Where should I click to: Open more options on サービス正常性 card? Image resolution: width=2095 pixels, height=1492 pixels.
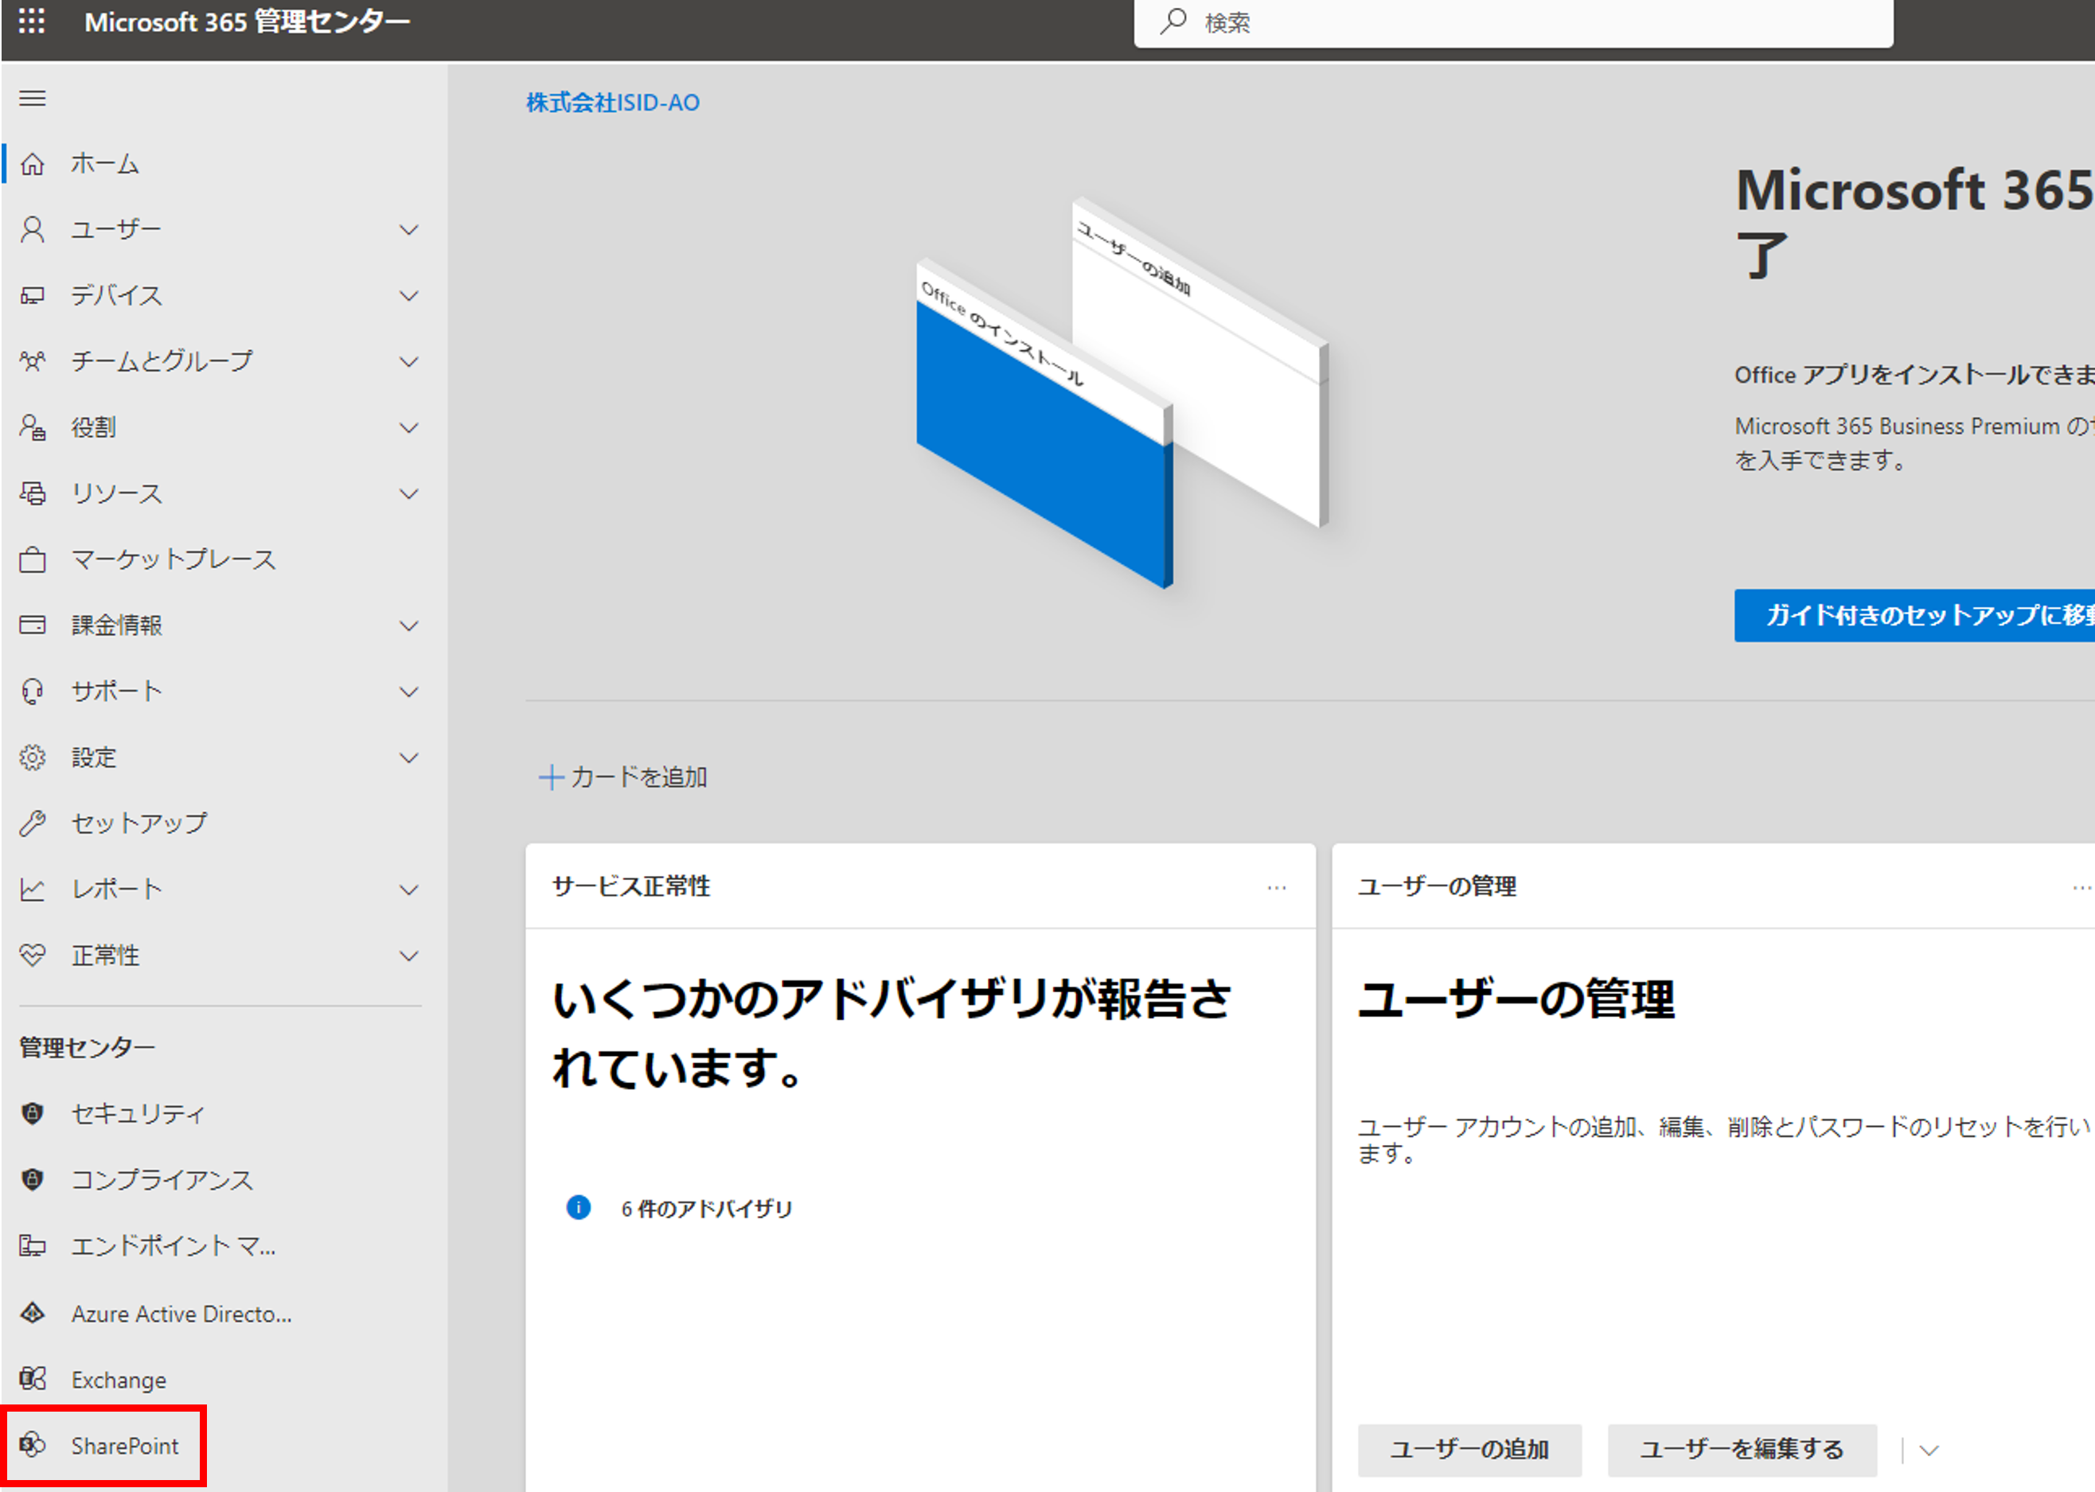tap(1276, 887)
